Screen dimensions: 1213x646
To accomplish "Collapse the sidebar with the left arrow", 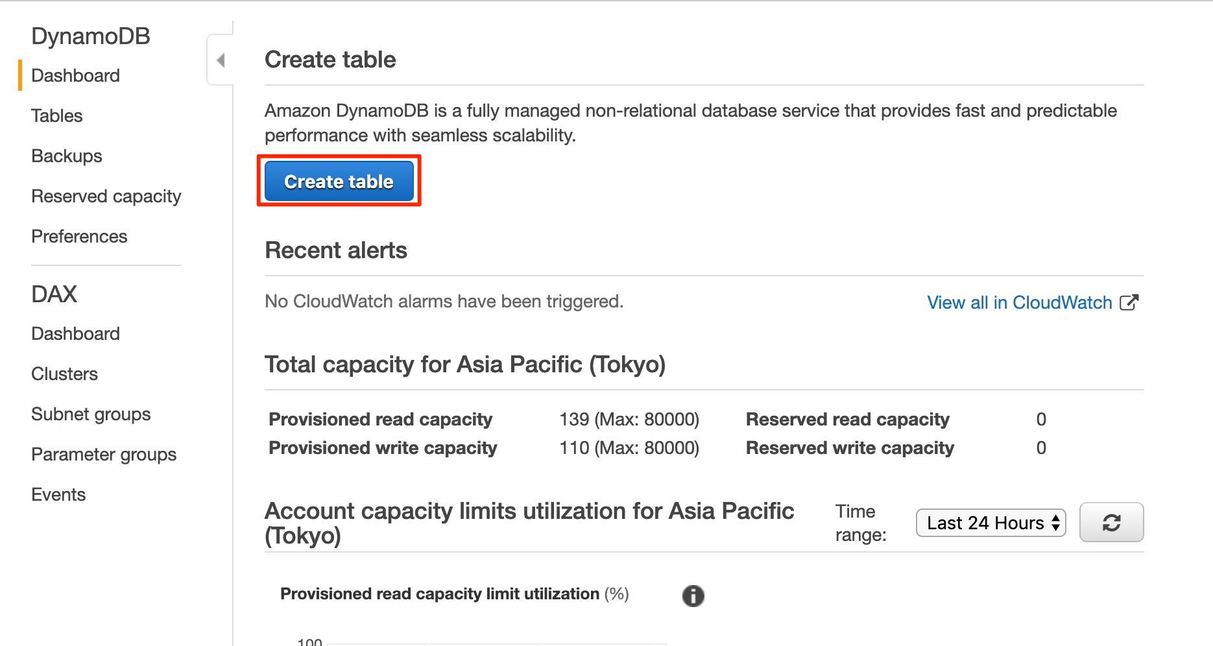I will click(x=221, y=60).
